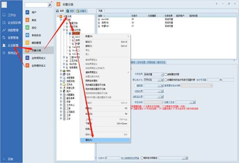
Task: Open 新建(N) submenu in context menu
Action: 105,36
